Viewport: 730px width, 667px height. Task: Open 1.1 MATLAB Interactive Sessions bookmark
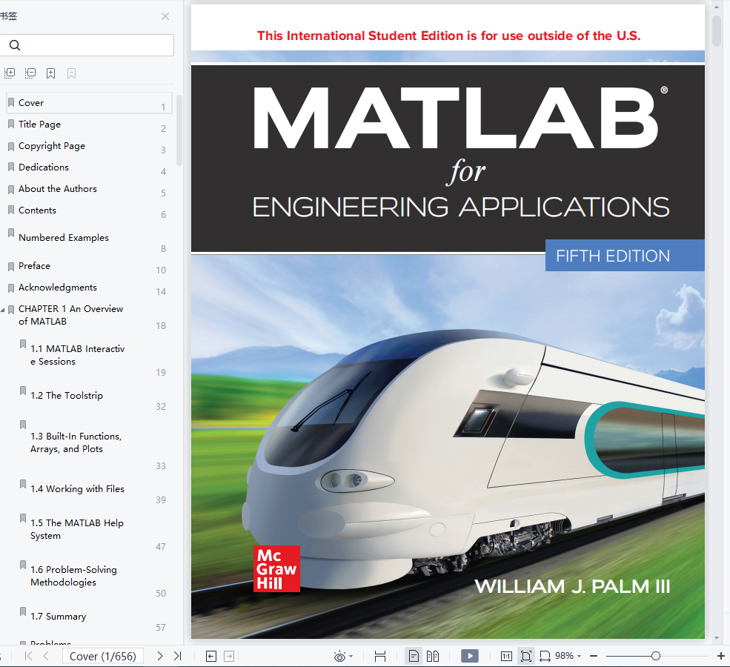pyautogui.click(x=77, y=355)
